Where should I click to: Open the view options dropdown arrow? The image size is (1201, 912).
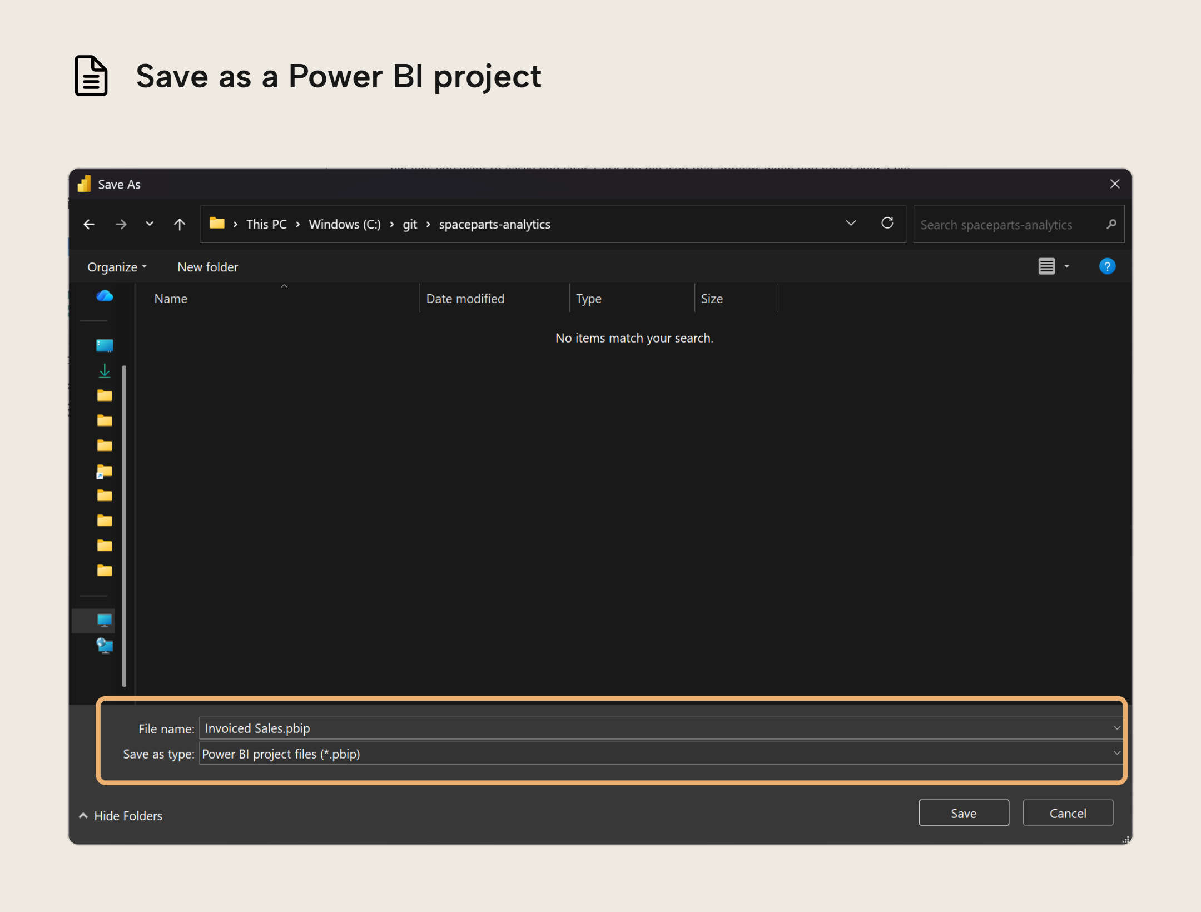(x=1066, y=267)
